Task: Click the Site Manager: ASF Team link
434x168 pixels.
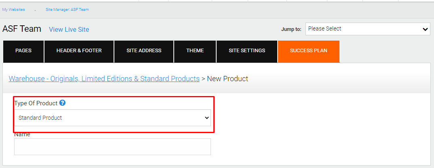Action: tap(67, 10)
